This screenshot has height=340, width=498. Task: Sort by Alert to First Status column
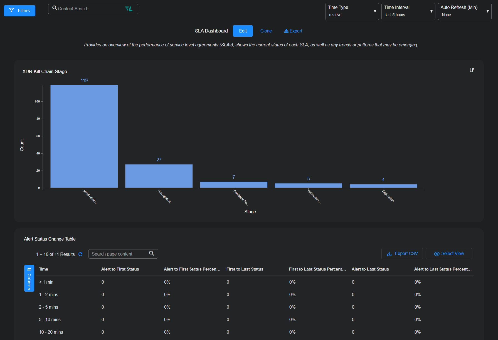coord(120,269)
